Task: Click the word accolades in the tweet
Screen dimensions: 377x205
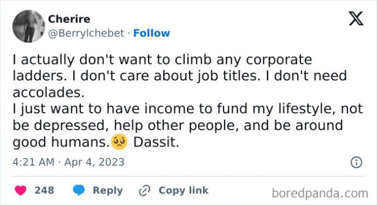Action: (48, 92)
